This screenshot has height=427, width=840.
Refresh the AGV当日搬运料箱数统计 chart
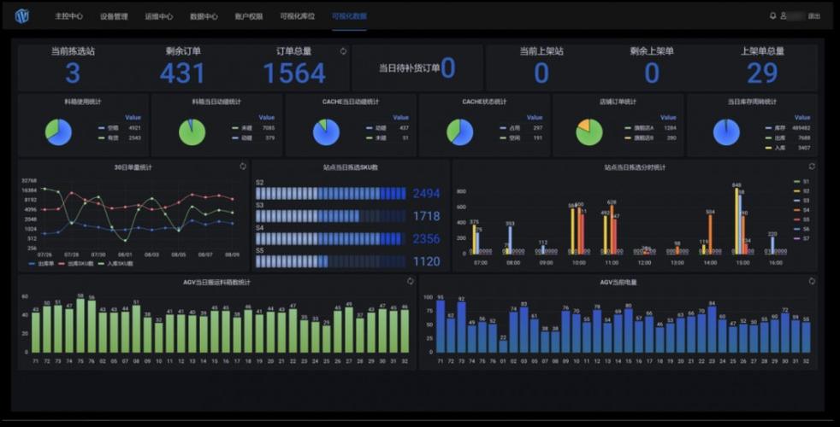click(x=411, y=281)
